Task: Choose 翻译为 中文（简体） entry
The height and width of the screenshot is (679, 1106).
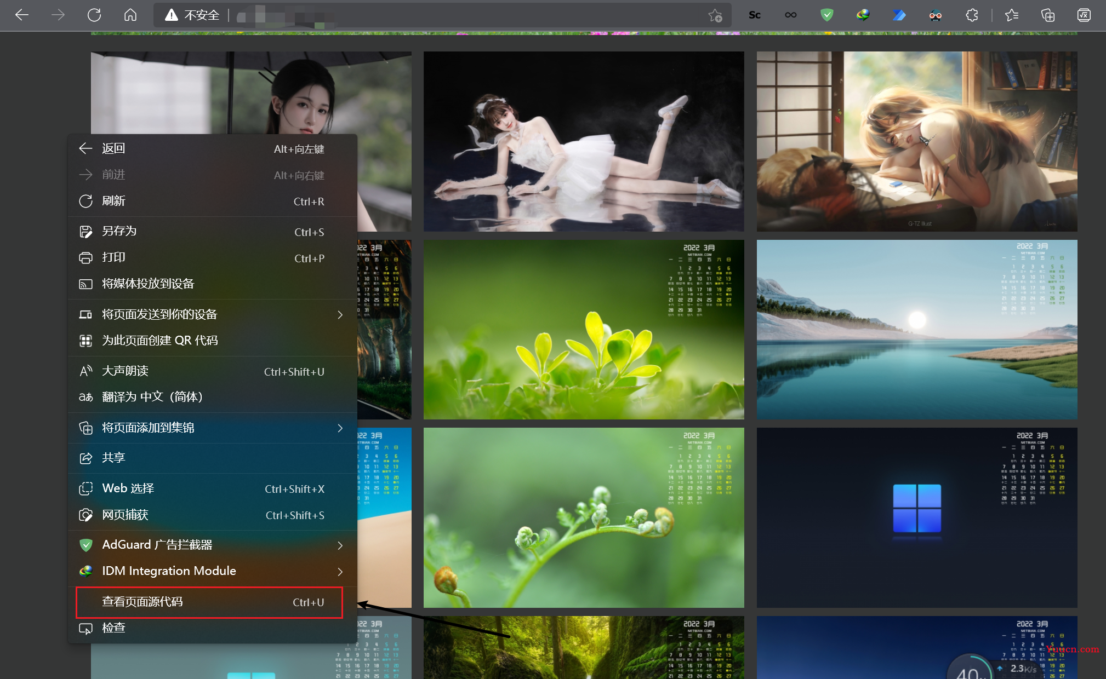Action: (213, 397)
